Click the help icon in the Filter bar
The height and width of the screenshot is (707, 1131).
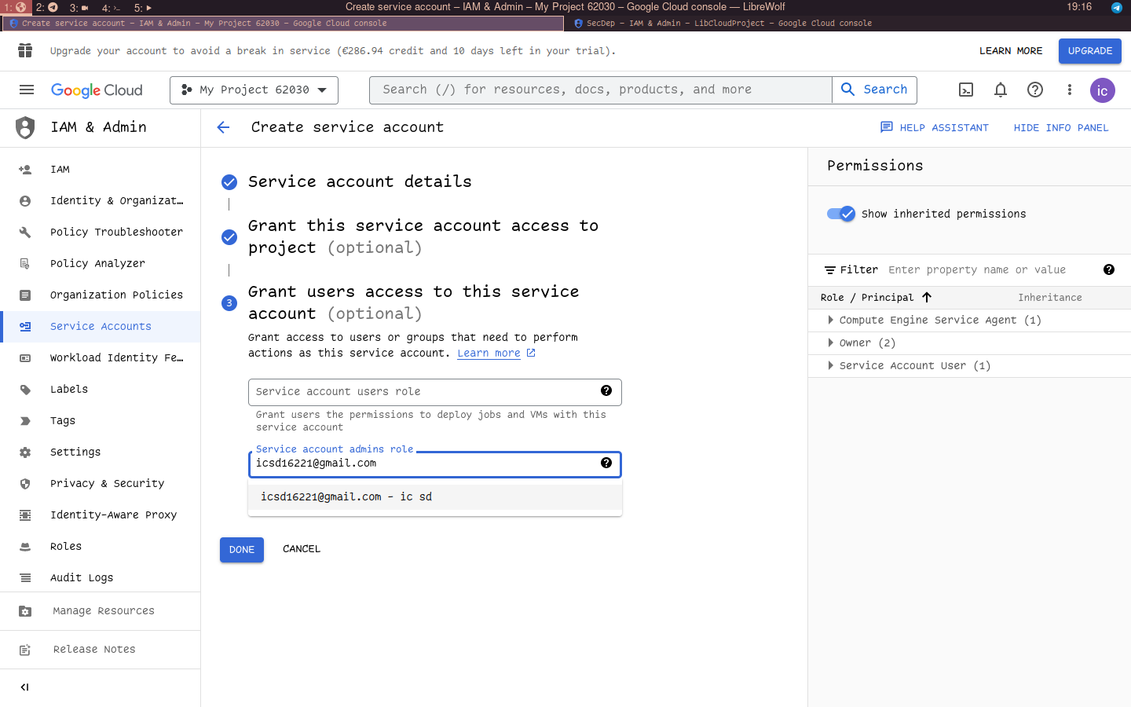coord(1109,269)
